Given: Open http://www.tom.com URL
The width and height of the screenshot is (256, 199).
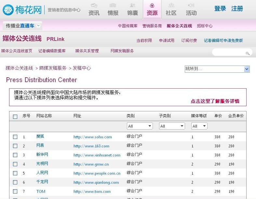Looking at the screenshot, I should coord(92,192).
